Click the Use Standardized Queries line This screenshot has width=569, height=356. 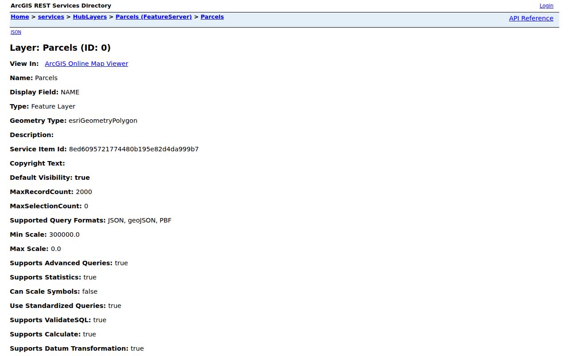tap(65, 306)
